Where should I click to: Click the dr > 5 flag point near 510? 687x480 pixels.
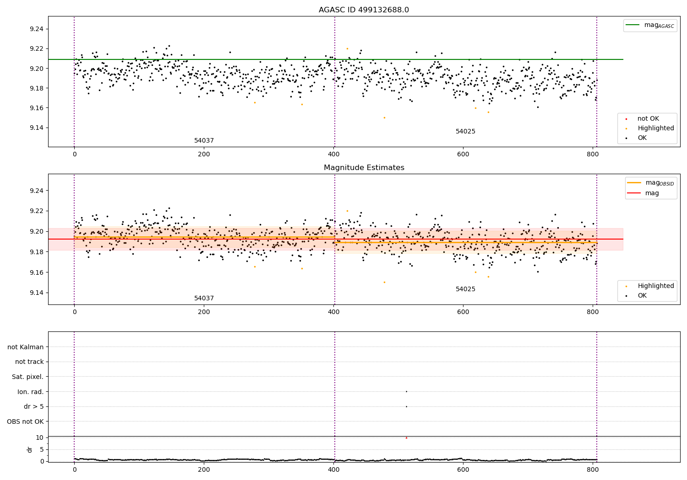pos(406,406)
